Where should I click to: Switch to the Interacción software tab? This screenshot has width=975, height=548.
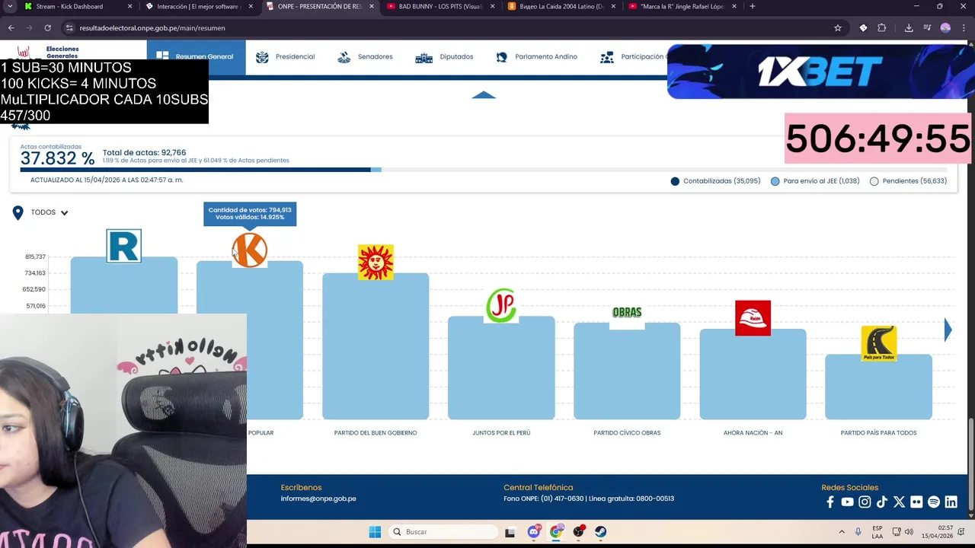point(200,6)
